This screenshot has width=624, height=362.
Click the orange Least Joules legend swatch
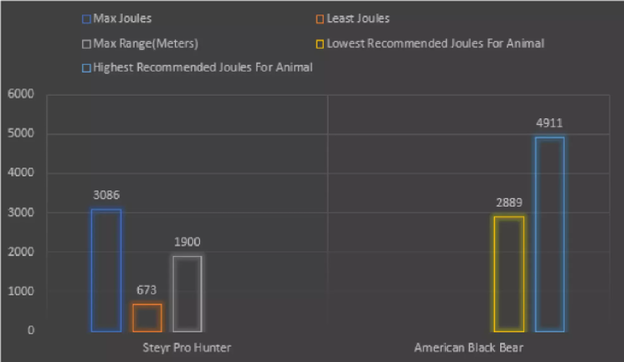(320, 19)
